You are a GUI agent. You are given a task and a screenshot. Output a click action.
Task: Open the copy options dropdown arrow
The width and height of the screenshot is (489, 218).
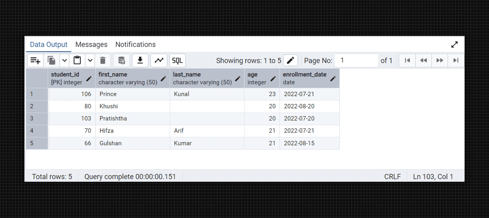click(x=64, y=60)
